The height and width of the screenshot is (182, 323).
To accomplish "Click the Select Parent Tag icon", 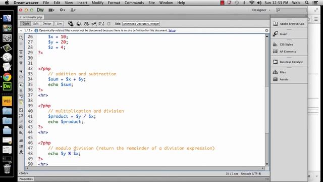I will click(21, 71).
